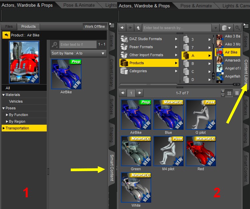Select the folder icon labeled 3

[x=186, y=39]
